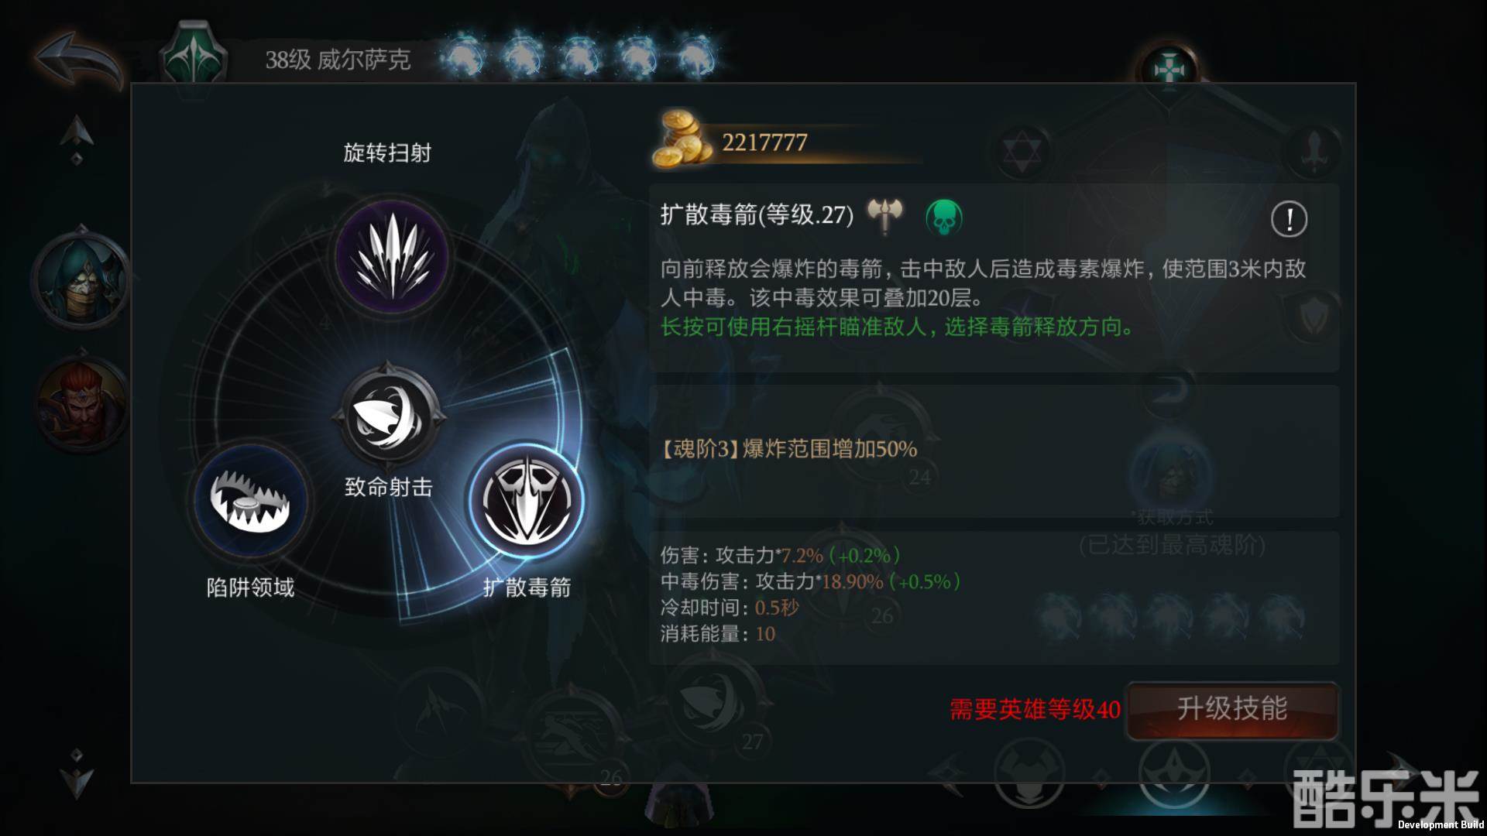1487x836 pixels.
Task: Go back with the arrow icon
Action: (x=77, y=60)
